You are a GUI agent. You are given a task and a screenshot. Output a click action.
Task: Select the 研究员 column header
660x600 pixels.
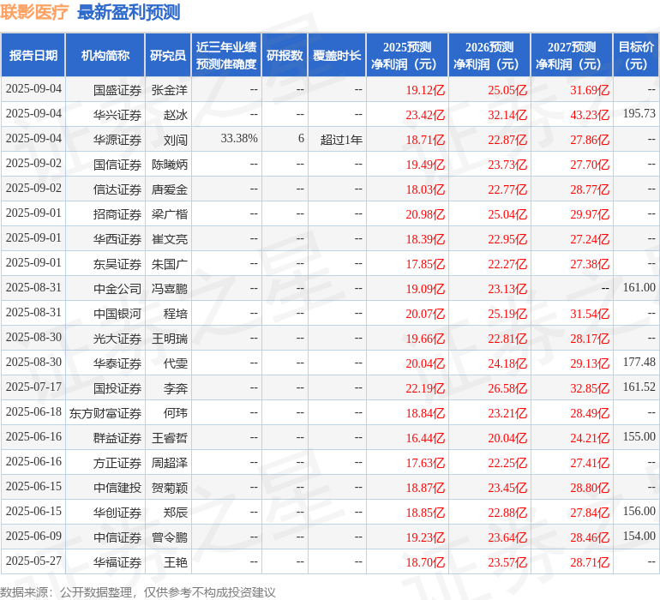point(168,56)
